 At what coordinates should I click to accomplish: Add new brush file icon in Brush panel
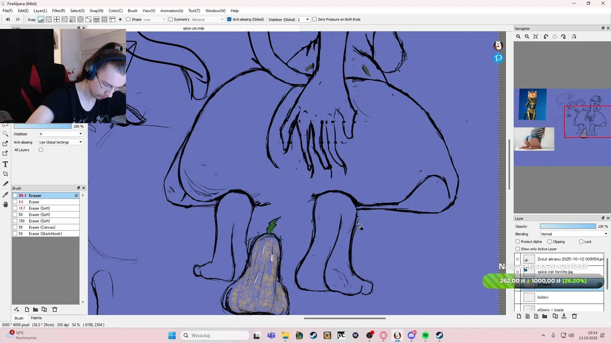[x=27, y=309]
